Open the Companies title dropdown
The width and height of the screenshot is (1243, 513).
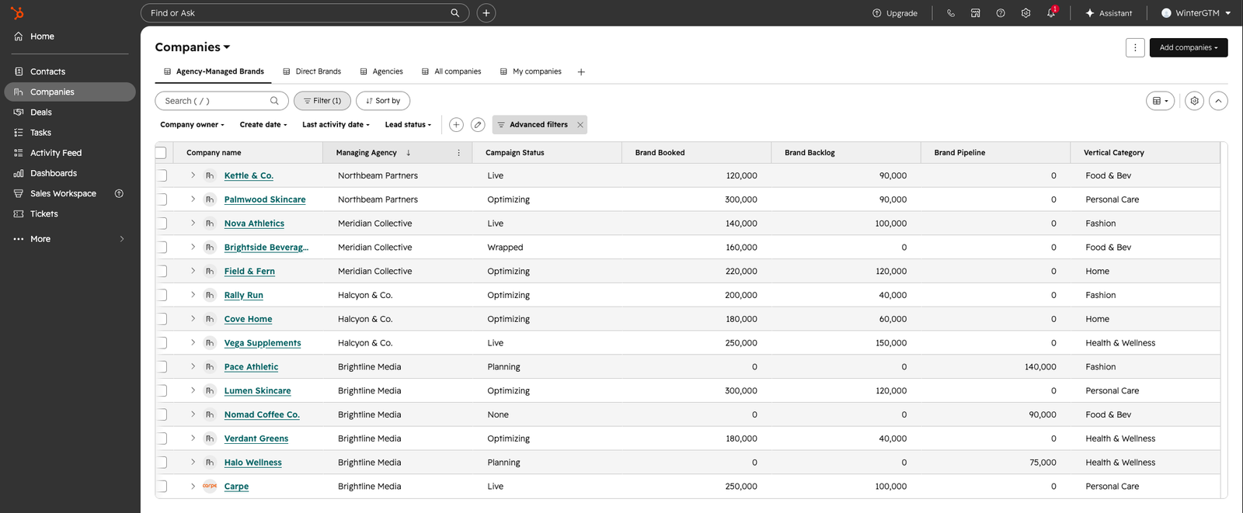click(x=193, y=47)
